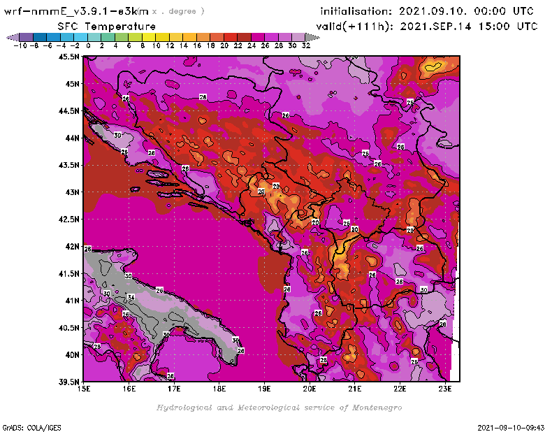Pick the legend swatch between 12 and 14

coord(176,37)
